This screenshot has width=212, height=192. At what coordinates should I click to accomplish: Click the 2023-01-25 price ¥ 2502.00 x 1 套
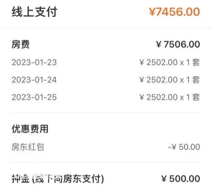169,97
